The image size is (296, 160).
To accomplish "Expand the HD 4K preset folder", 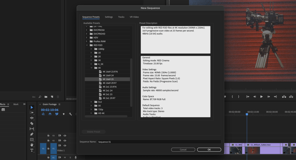I will pyautogui.click(x=91, y=113).
